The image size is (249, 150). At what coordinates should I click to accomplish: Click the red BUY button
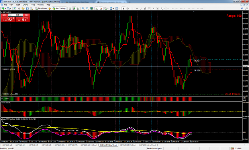pos(26,15)
